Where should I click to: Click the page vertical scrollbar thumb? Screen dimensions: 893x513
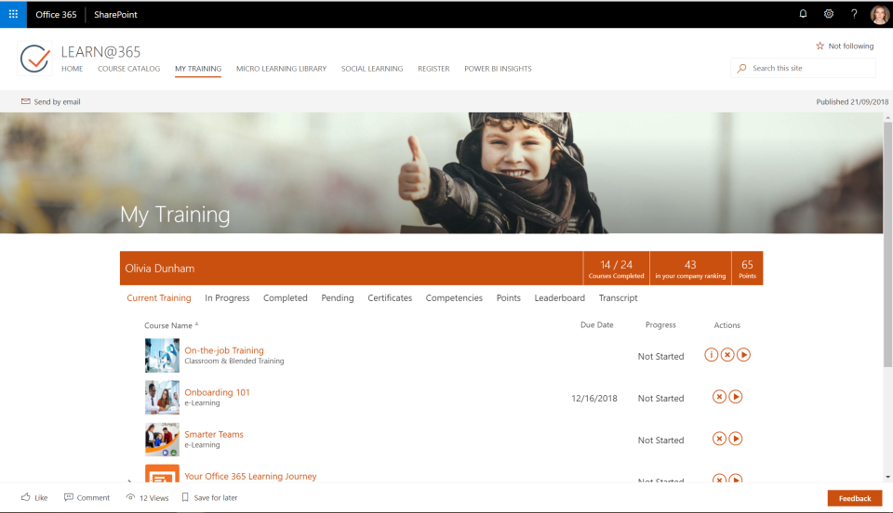(x=887, y=244)
